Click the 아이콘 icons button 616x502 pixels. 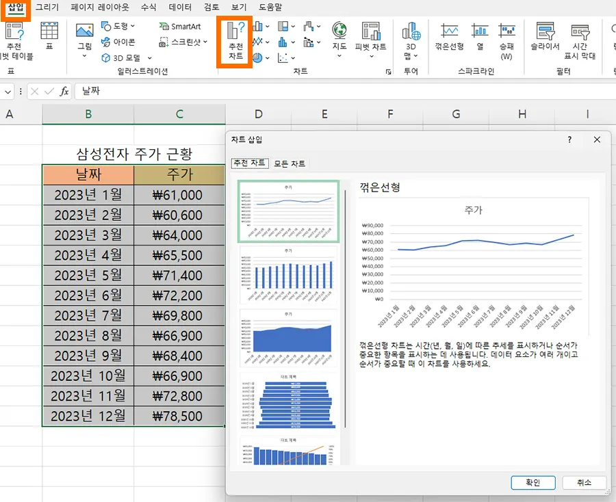click(x=118, y=42)
